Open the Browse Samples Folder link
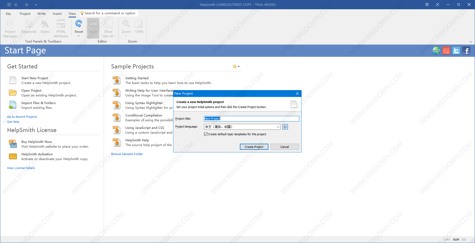This screenshot has height=243, width=475. point(127,154)
